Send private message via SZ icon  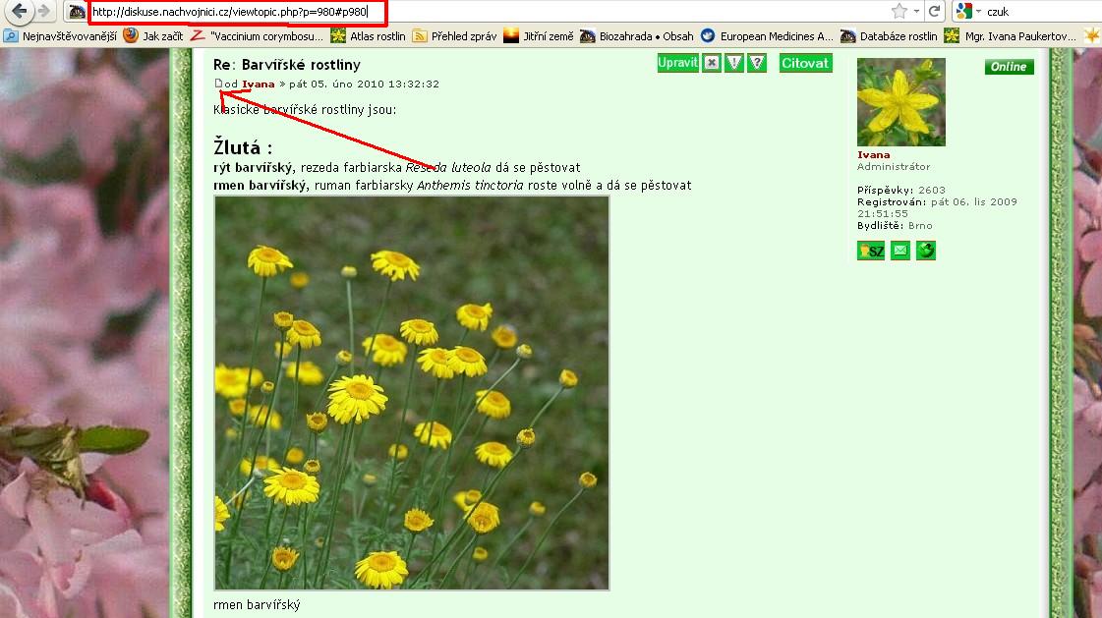pos(871,252)
